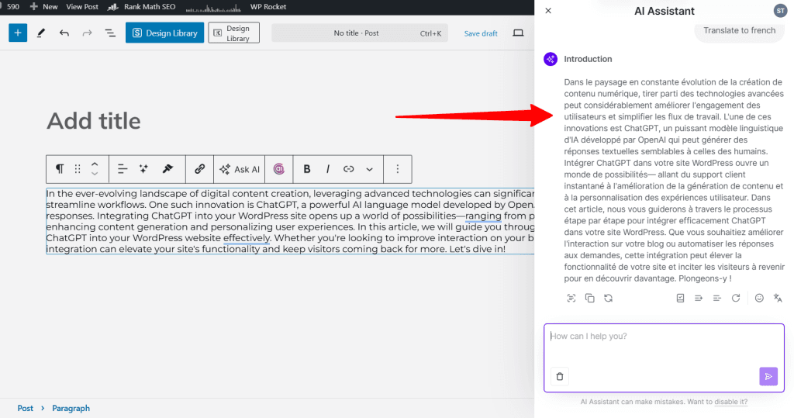Viewport: 794px width, 418px height.
Task: Click the replace sync arrows icon
Action: pos(608,299)
